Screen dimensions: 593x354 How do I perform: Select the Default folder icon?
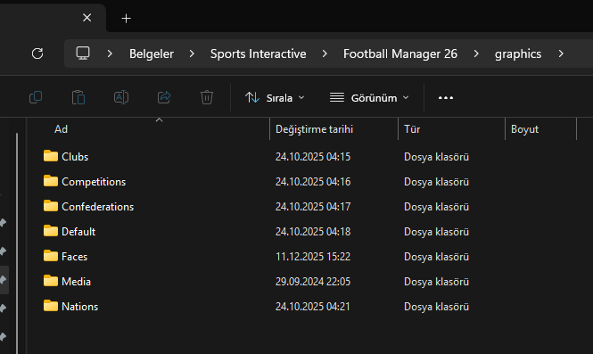(x=51, y=231)
